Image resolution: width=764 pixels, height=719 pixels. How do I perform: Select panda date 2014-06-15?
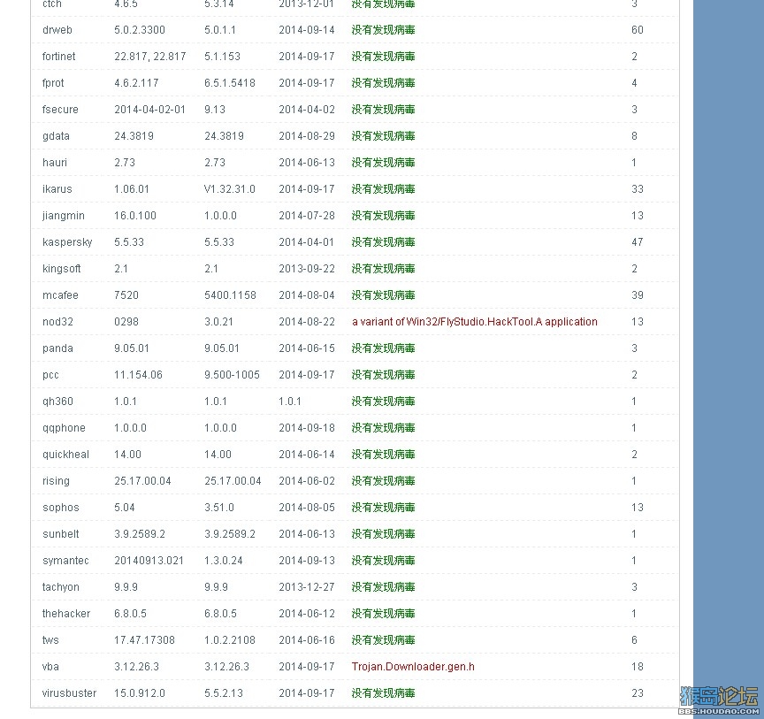click(x=307, y=348)
